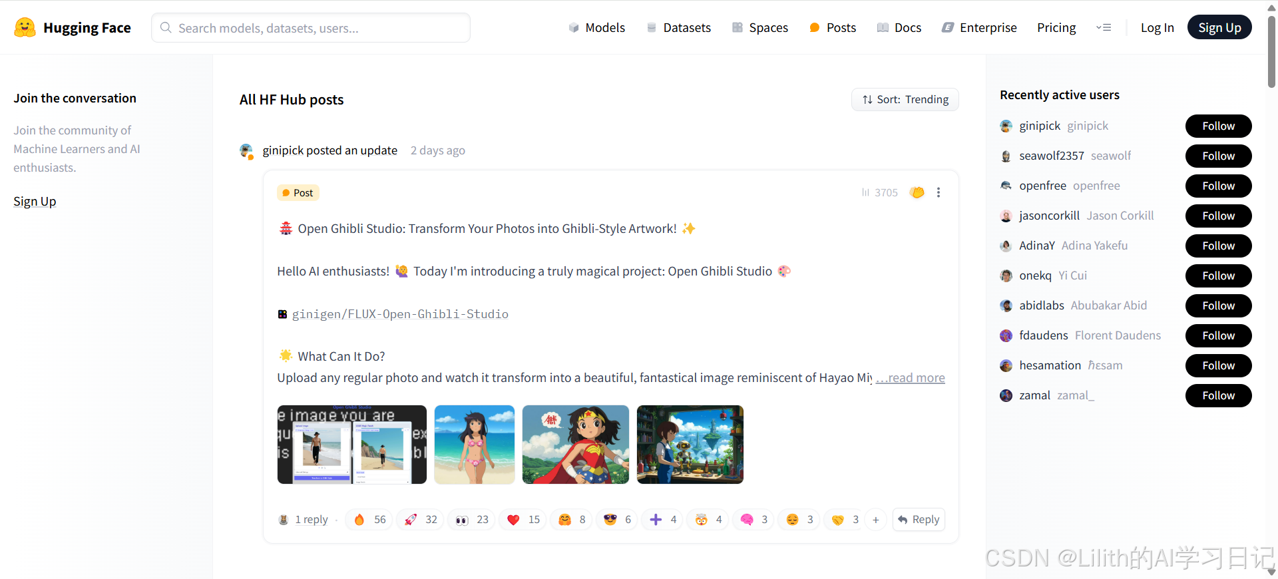Open jasoncorkill's avatar icon
Viewport: 1278px width, 579px height.
[1006, 216]
